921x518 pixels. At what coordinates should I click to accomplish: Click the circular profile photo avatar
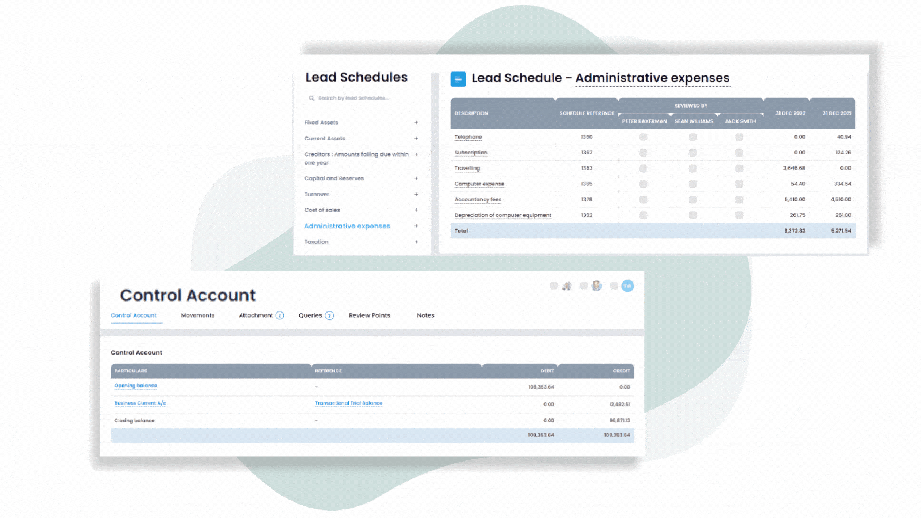point(597,285)
